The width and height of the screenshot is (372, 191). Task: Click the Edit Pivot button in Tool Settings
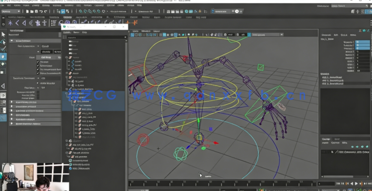[x=46, y=57]
